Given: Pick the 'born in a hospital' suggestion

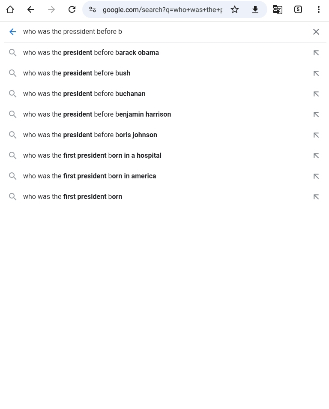Looking at the screenshot, I should click(x=92, y=156).
